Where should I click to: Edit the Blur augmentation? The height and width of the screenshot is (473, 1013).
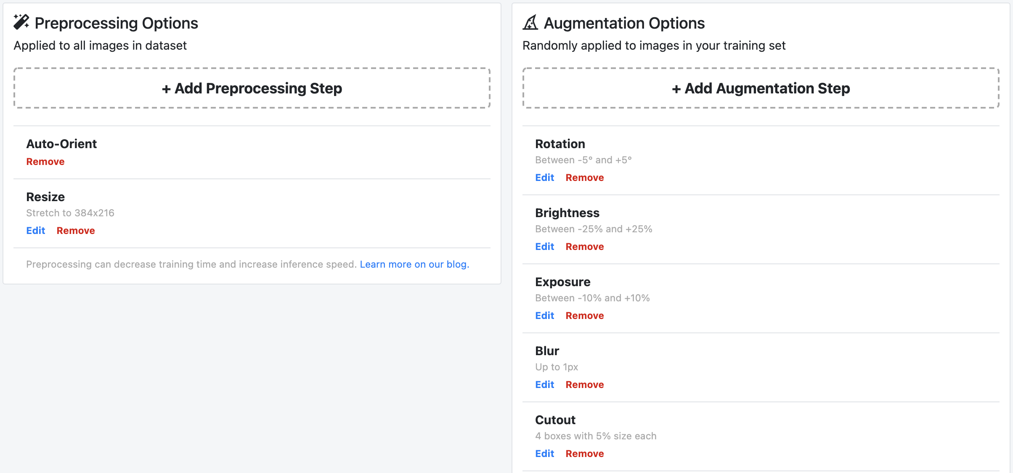[x=544, y=385]
